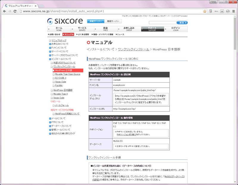
Task: Open PukiWiki sidebar link
Action: [59, 86]
